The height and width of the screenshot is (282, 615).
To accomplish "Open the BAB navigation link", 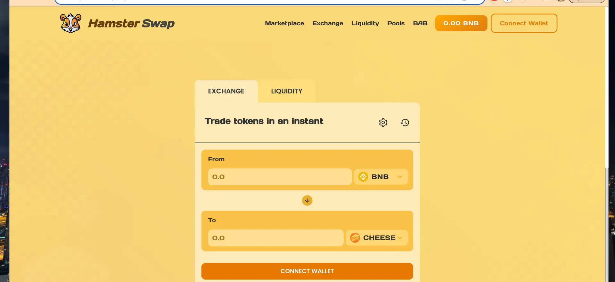I will coord(420,23).
